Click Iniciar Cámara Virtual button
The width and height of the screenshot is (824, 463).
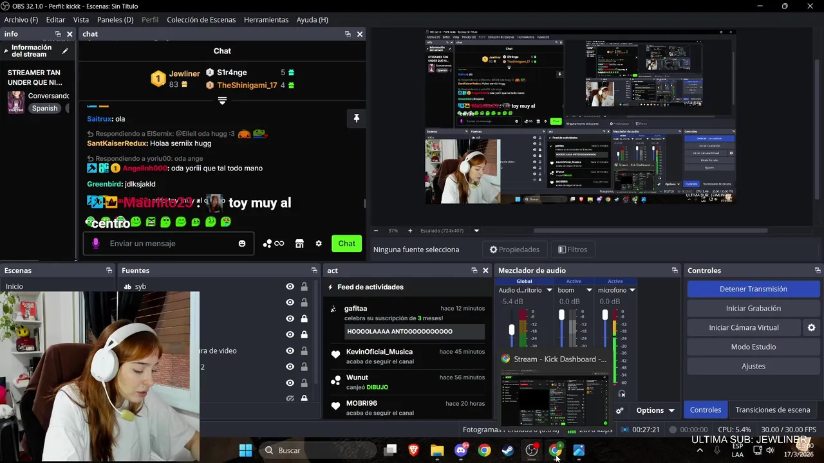click(x=744, y=328)
